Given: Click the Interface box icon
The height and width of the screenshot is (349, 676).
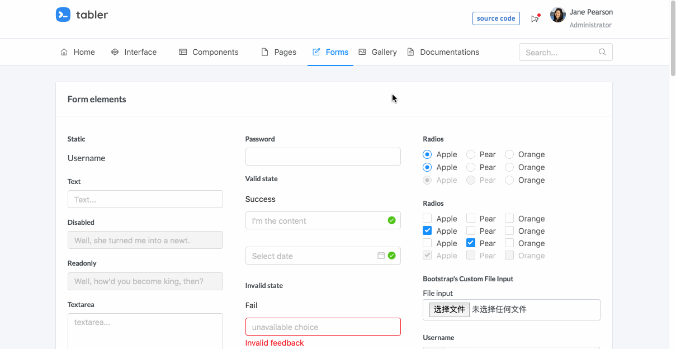Looking at the screenshot, I should pos(115,52).
